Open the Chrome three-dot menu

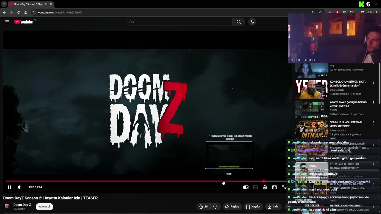pyautogui.click(x=377, y=12)
